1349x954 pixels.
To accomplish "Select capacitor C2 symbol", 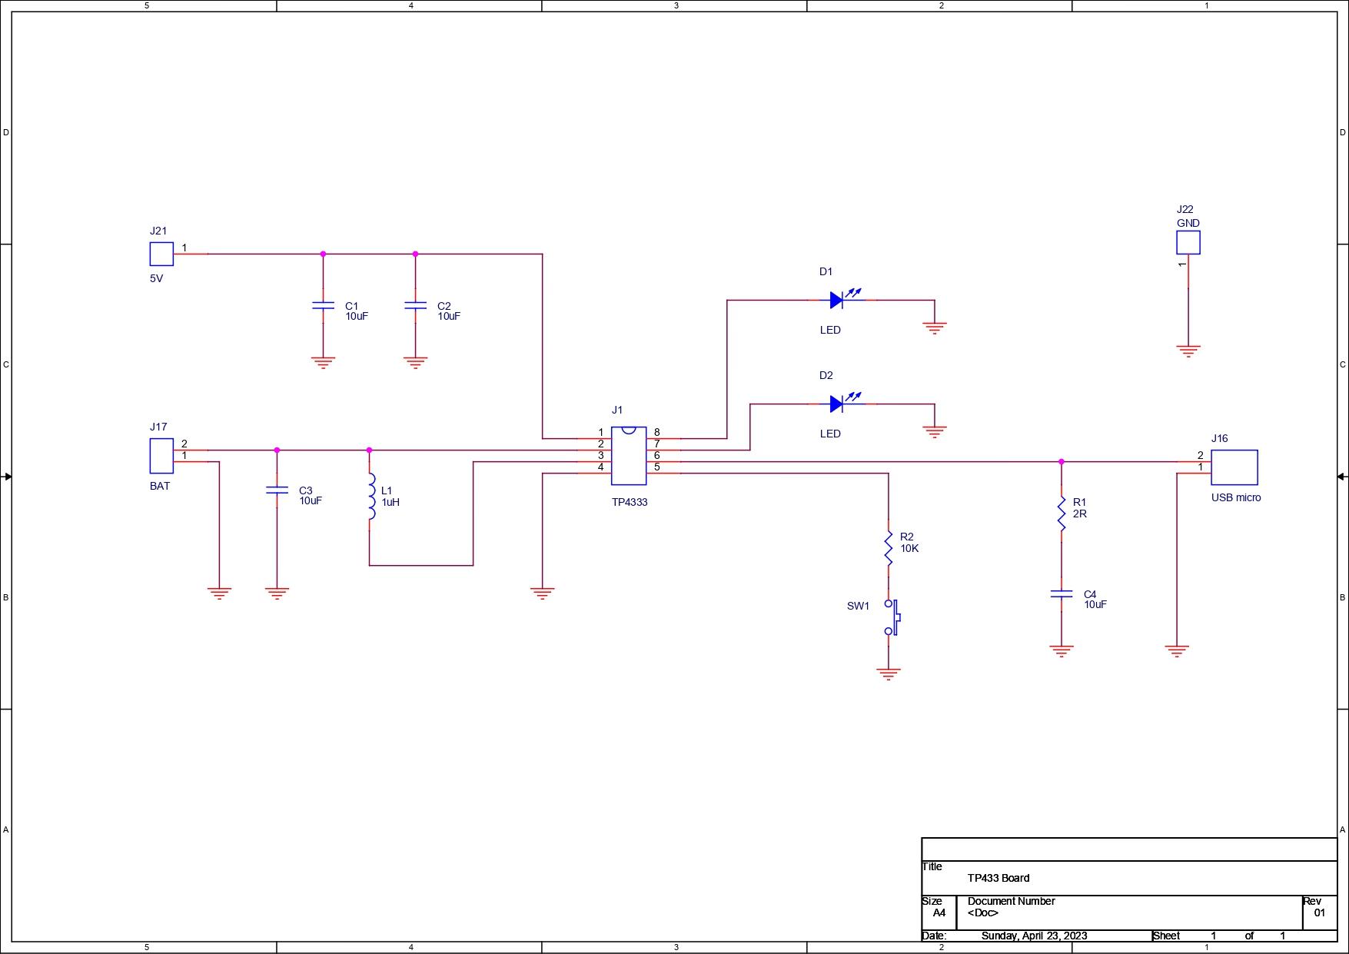I will coord(415,306).
